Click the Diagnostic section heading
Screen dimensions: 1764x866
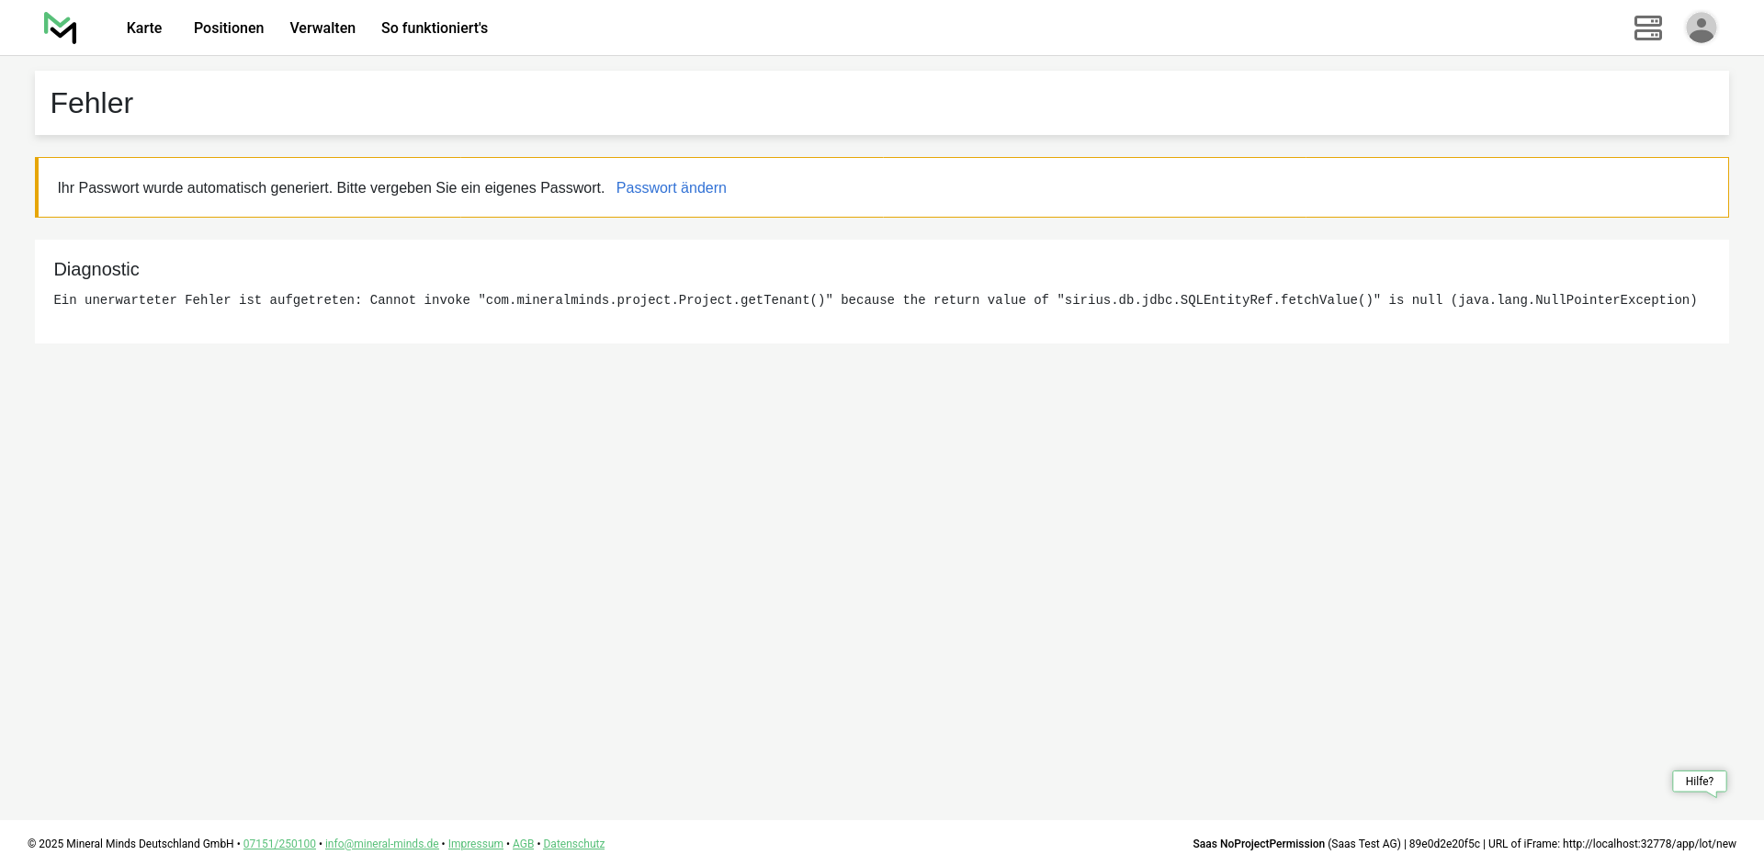96,269
